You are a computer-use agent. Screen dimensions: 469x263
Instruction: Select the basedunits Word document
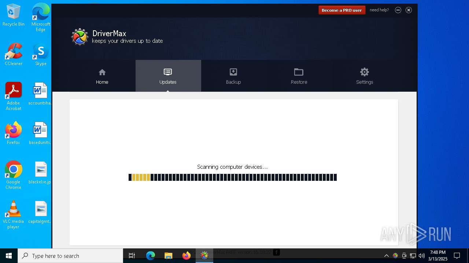click(40, 133)
